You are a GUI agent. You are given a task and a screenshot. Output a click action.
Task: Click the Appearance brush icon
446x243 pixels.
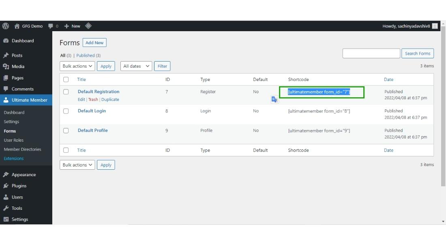[x=6, y=175]
